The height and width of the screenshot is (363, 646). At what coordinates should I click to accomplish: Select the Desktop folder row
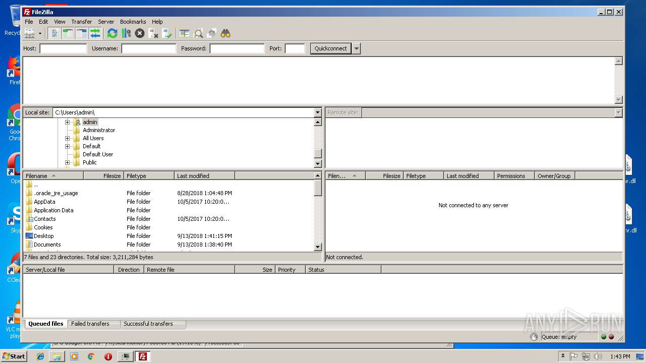[x=169, y=236]
